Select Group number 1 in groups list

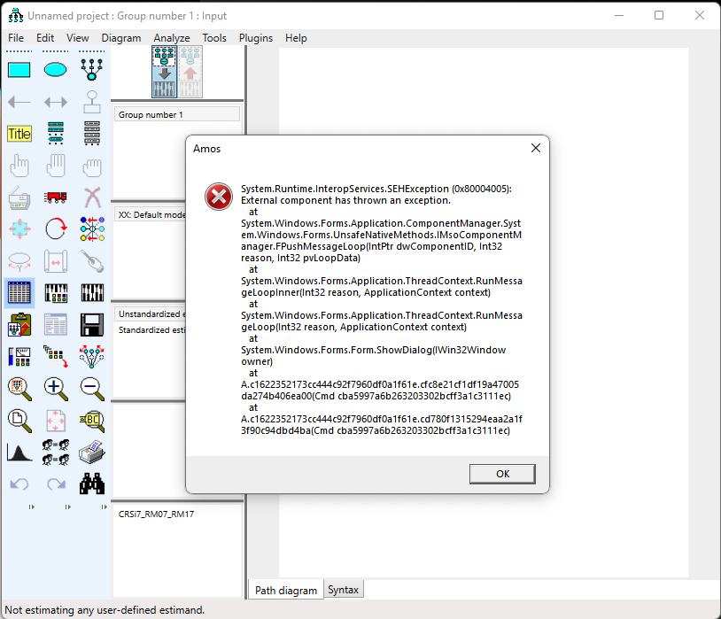[x=176, y=115]
